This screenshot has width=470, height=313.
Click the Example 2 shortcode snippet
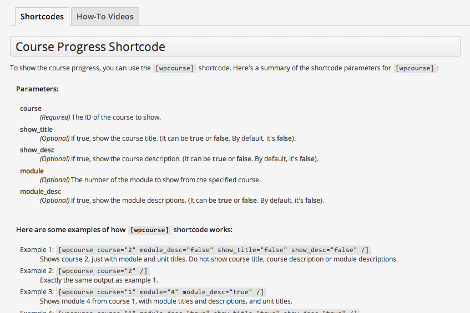[x=103, y=271]
